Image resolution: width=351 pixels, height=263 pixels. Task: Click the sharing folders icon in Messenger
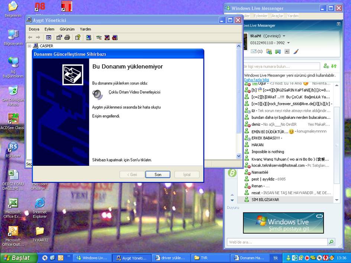(x=269, y=52)
